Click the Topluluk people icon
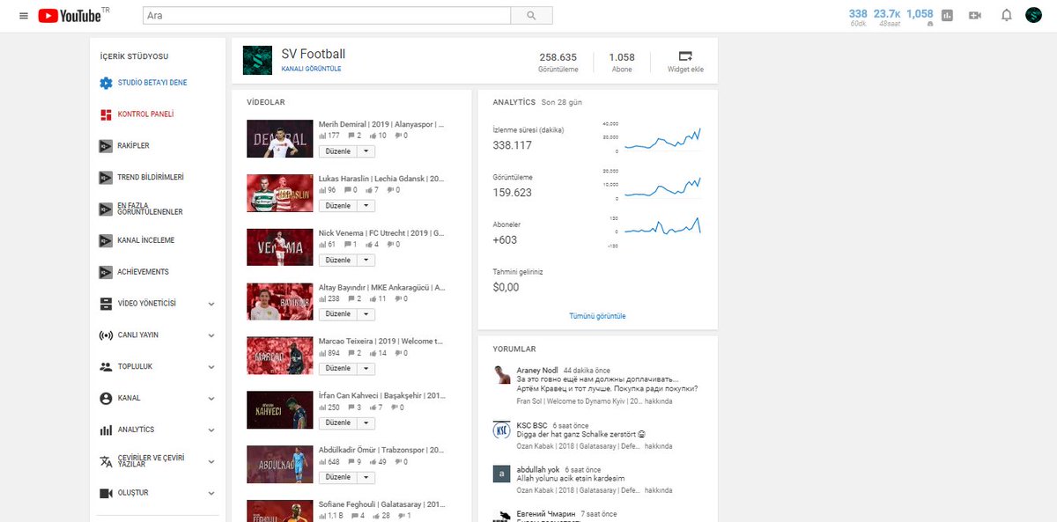The width and height of the screenshot is (1057, 522). (106, 366)
